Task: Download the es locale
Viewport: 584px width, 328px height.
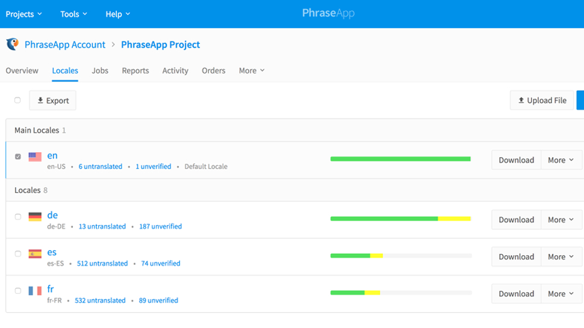Action: pyautogui.click(x=516, y=257)
